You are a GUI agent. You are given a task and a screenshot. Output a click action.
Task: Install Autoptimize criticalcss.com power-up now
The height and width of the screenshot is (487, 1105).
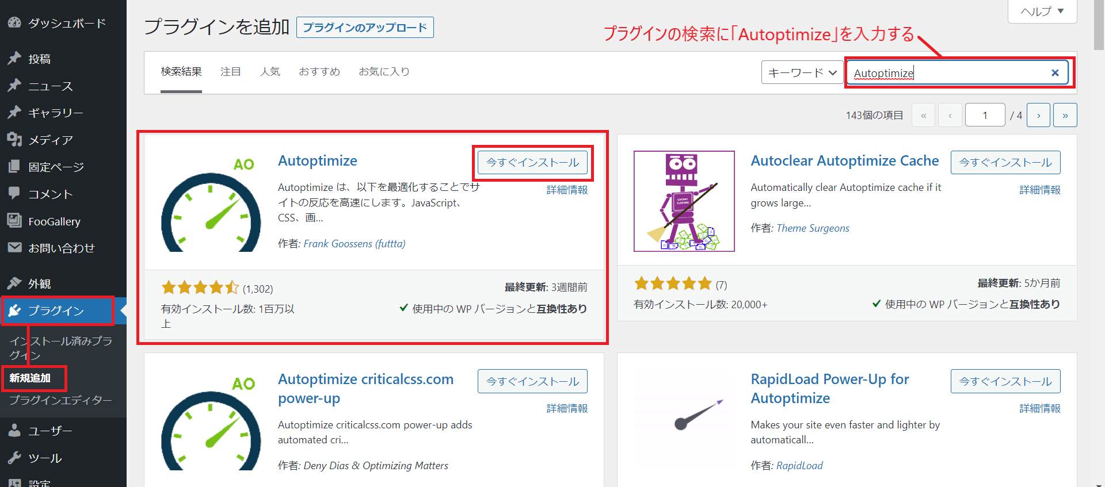532,381
